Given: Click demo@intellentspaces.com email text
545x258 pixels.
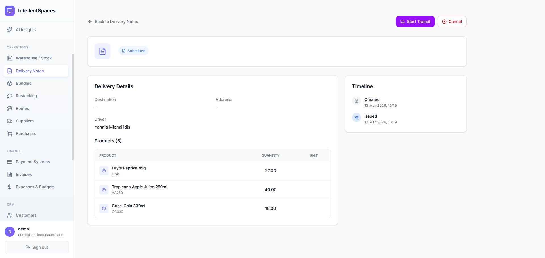Looking at the screenshot, I should click(x=40, y=235).
